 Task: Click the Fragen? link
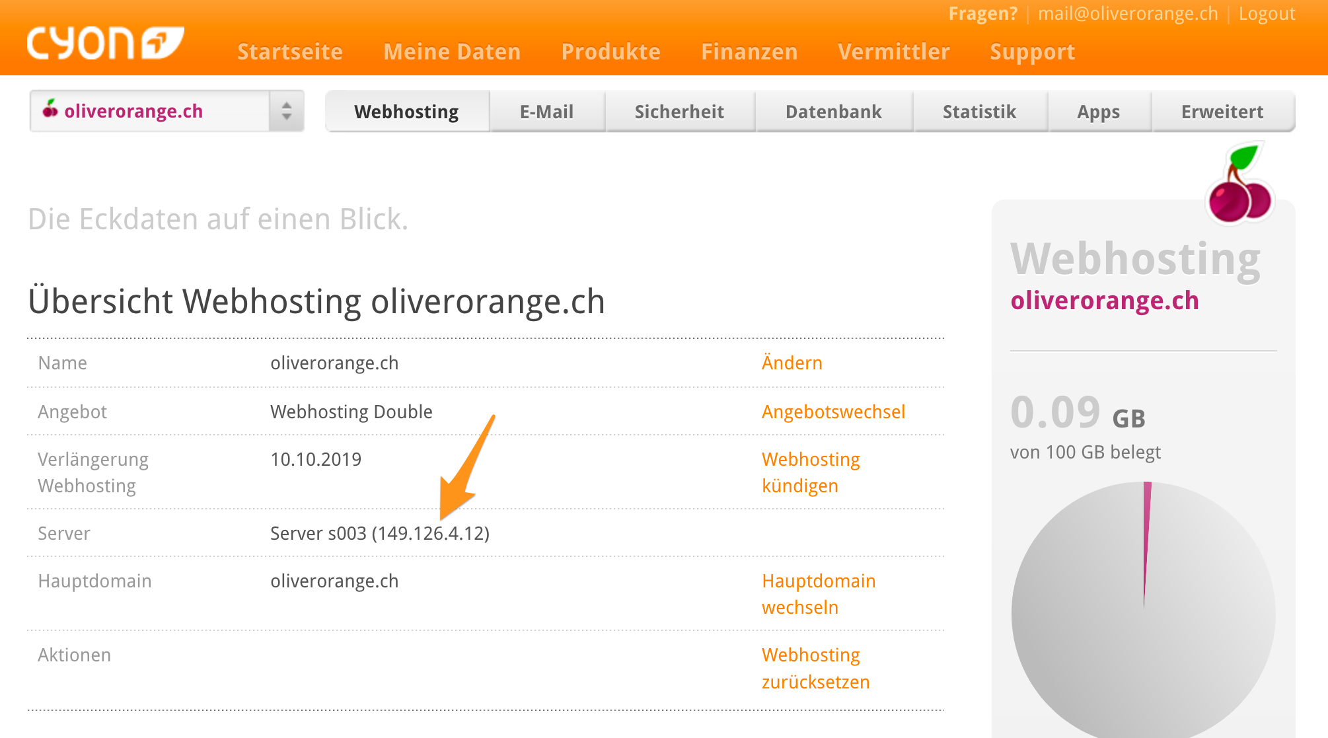pos(983,14)
